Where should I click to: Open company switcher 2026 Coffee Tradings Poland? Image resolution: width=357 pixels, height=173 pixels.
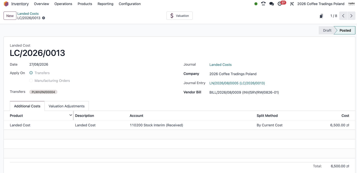point(321,4)
